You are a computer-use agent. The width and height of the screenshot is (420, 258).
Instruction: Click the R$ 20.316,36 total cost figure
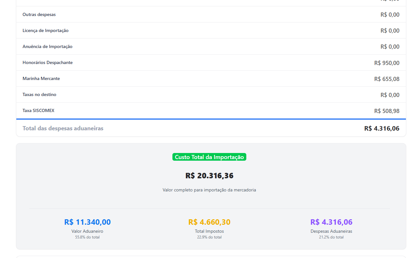(x=209, y=176)
